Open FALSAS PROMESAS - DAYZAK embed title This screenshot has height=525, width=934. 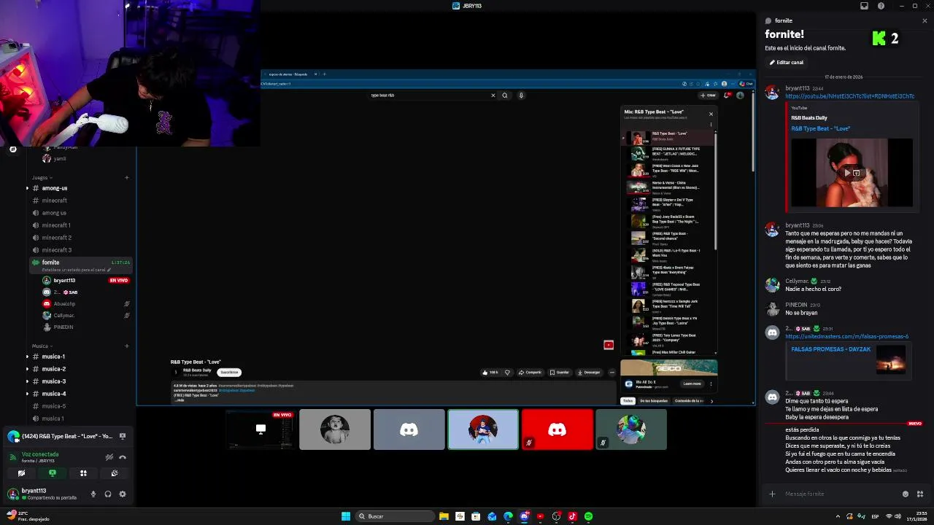[x=831, y=349]
